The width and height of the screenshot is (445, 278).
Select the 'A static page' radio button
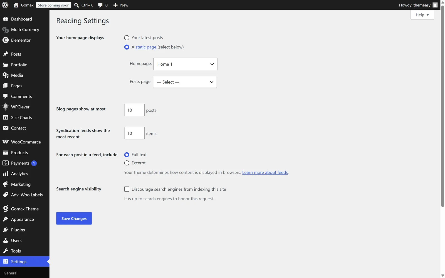(x=127, y=47)
